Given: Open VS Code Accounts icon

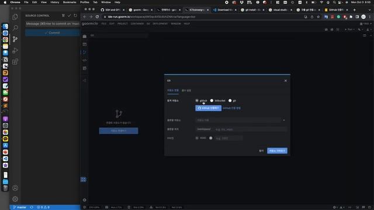Looking at the screenshot, I should tap(15, 188).
